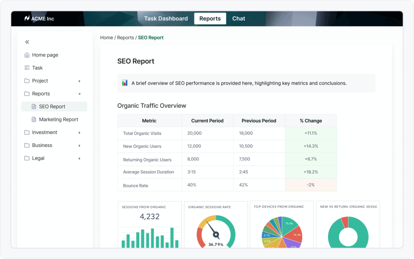Open the Sessions From Organic chart card

[x=150, y=224]
